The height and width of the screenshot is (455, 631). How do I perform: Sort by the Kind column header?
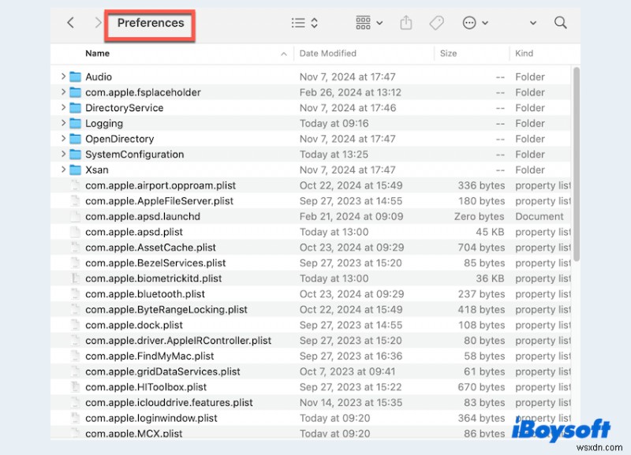click(524, 54)
